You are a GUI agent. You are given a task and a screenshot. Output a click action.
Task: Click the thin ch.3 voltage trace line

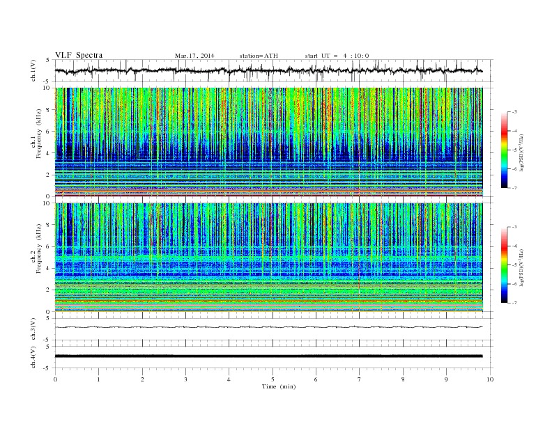(268, 327)
